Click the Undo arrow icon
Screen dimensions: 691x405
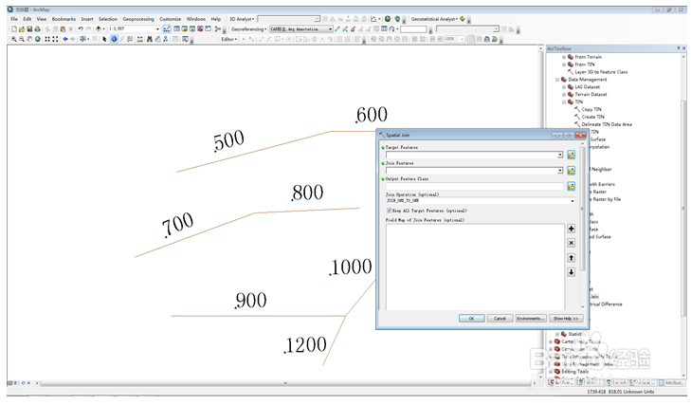(x=81, y=29)
